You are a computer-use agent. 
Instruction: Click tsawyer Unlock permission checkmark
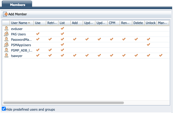point(148,55)
